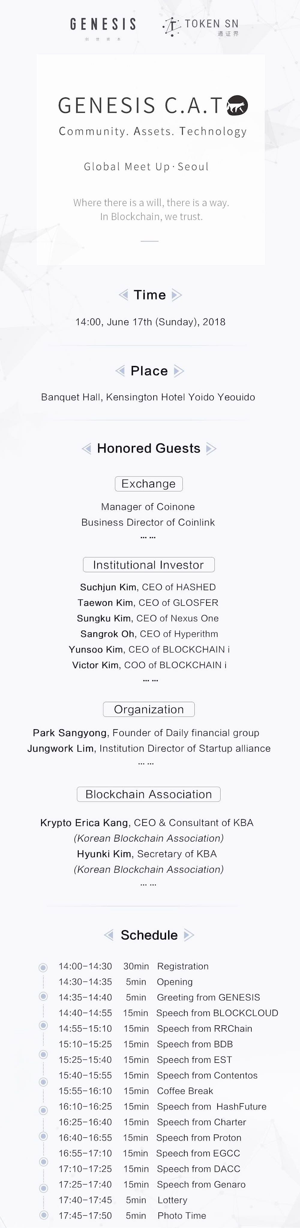Select the Exchange category box

[x=149, y=484]
